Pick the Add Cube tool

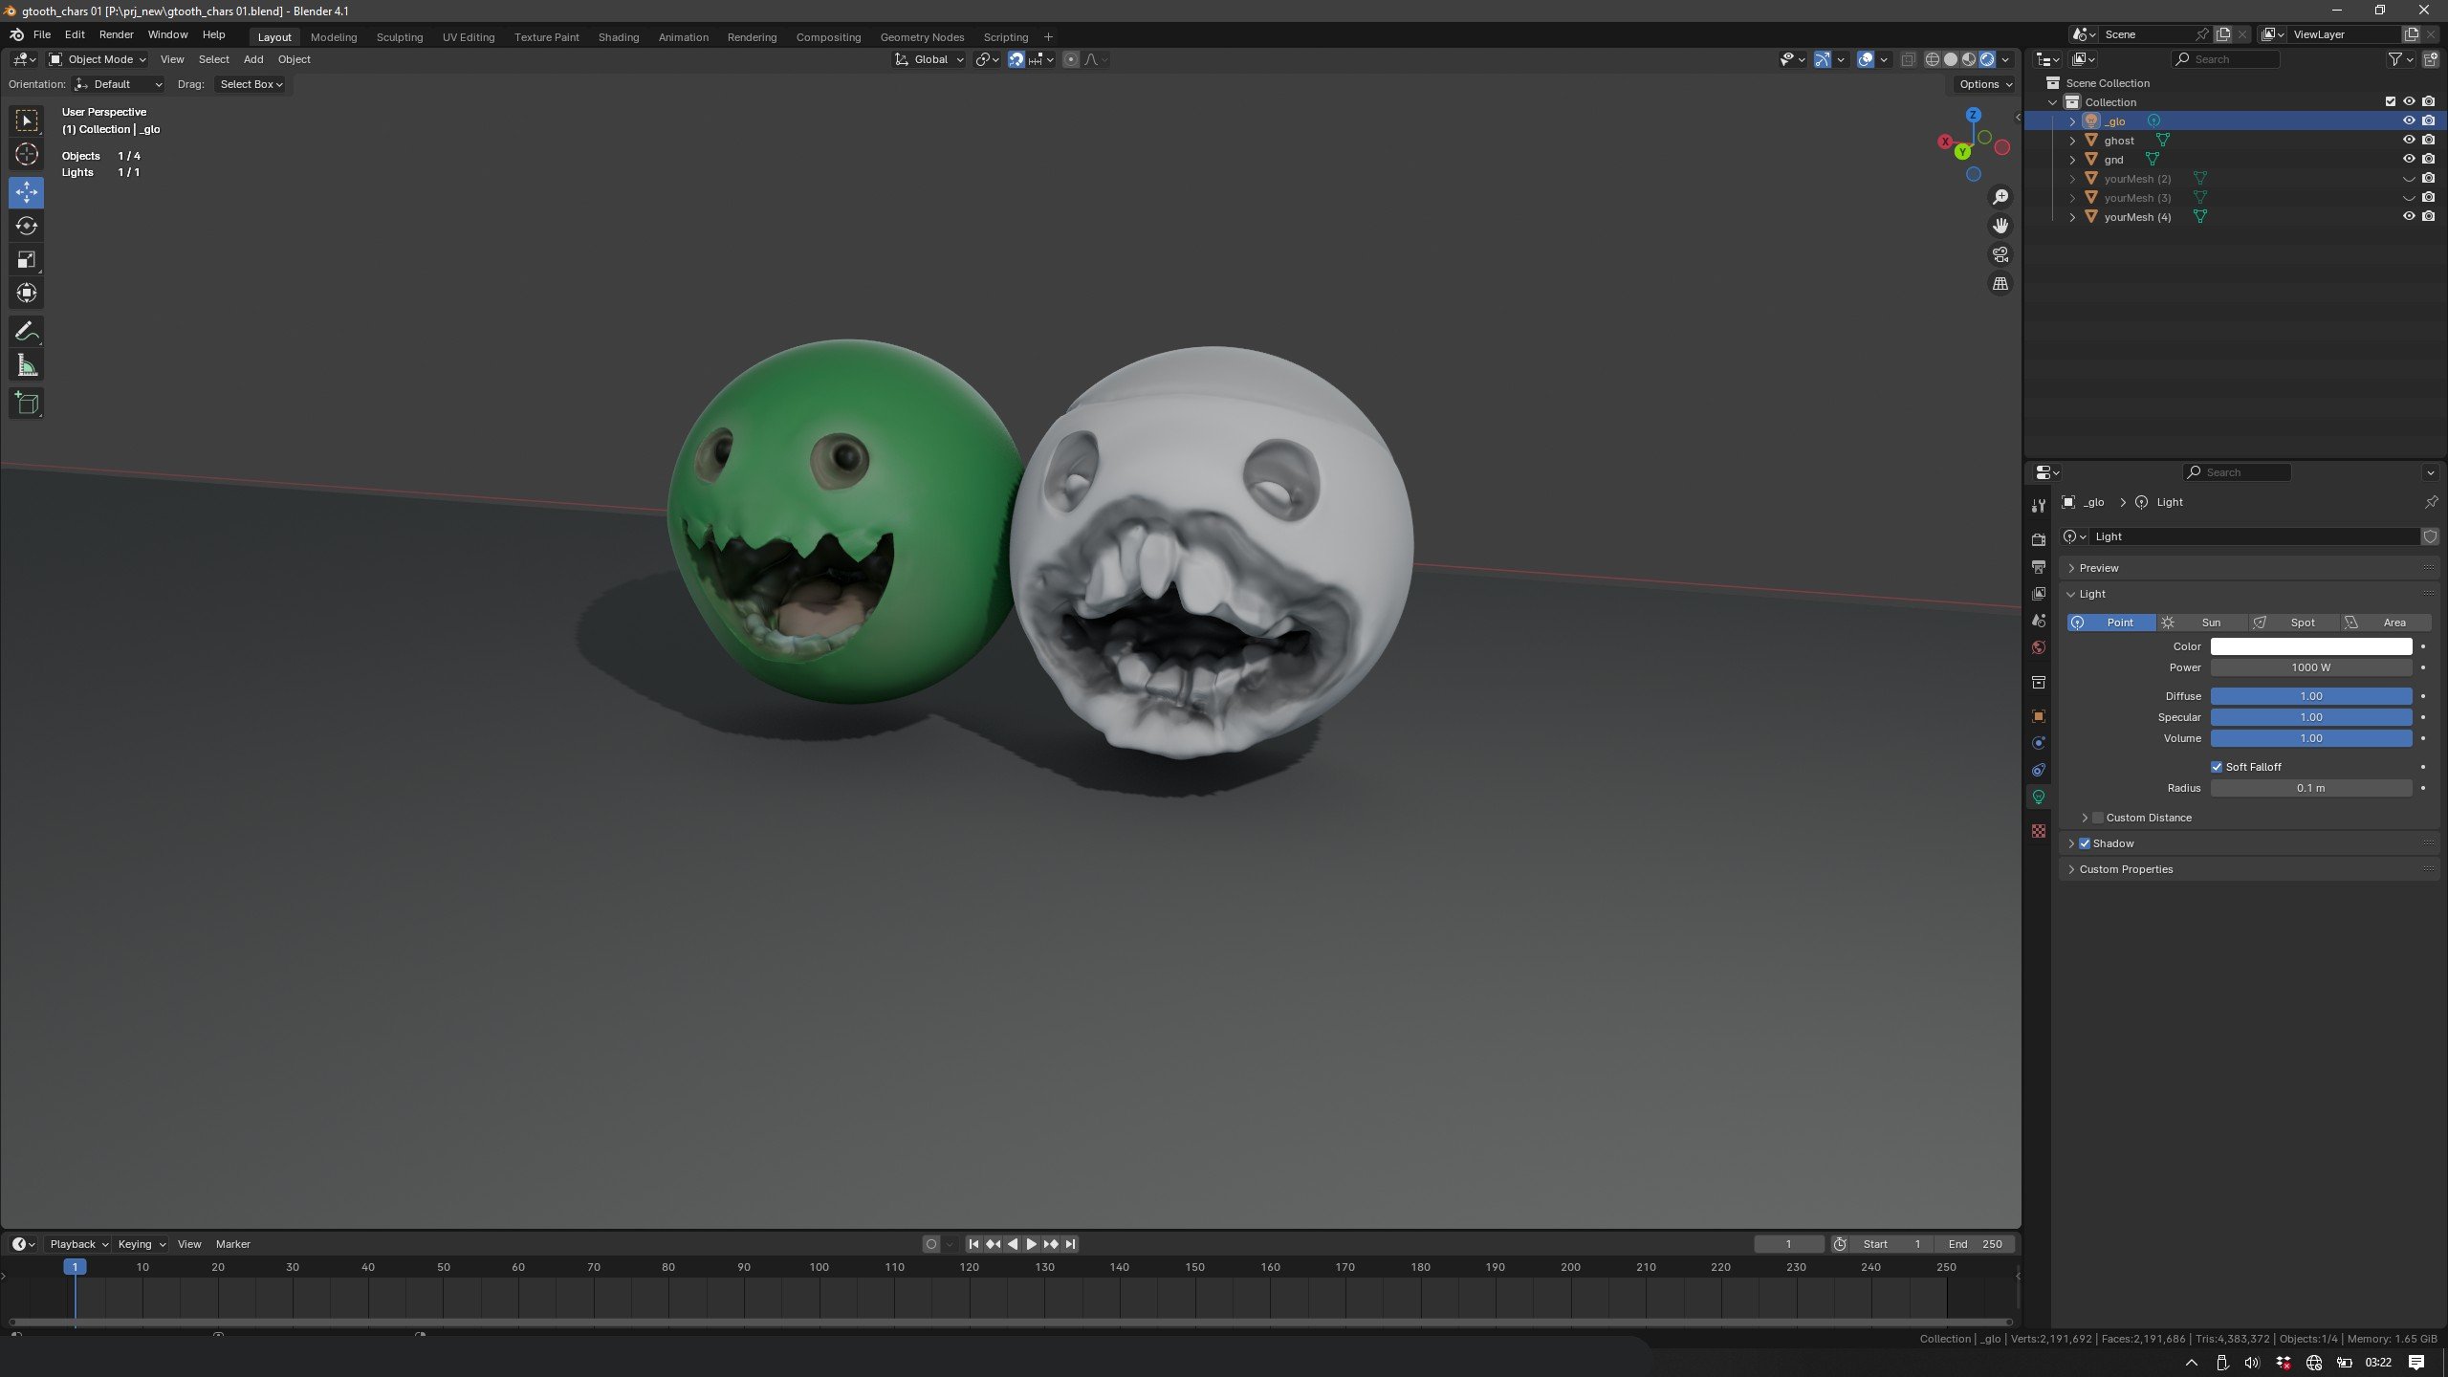(x=27, y=404)
